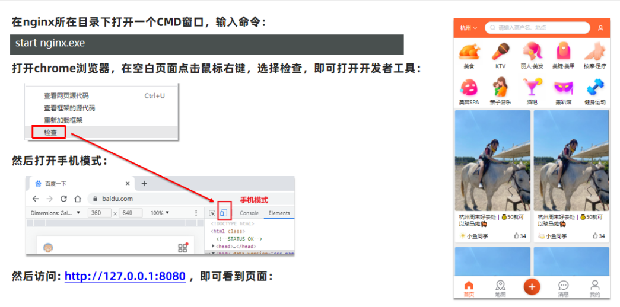Open the 100% zoom dropdown
The width and height of the screenshot is (620, 307).
(160, 213)
